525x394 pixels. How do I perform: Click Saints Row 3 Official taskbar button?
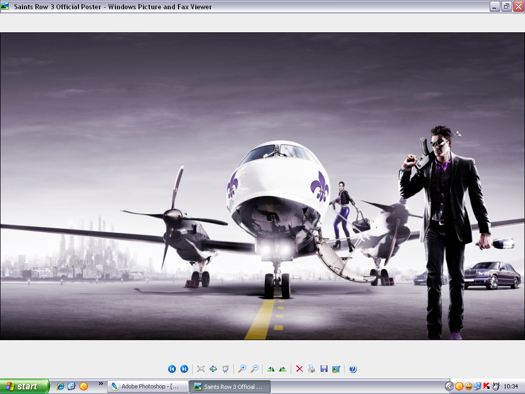pyautogui.click(x=230, y=387)
